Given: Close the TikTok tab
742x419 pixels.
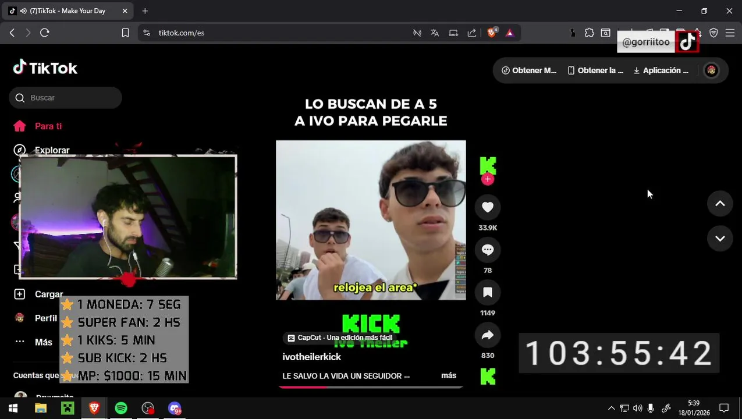Looking at the screenshot, I should [125, 10].
